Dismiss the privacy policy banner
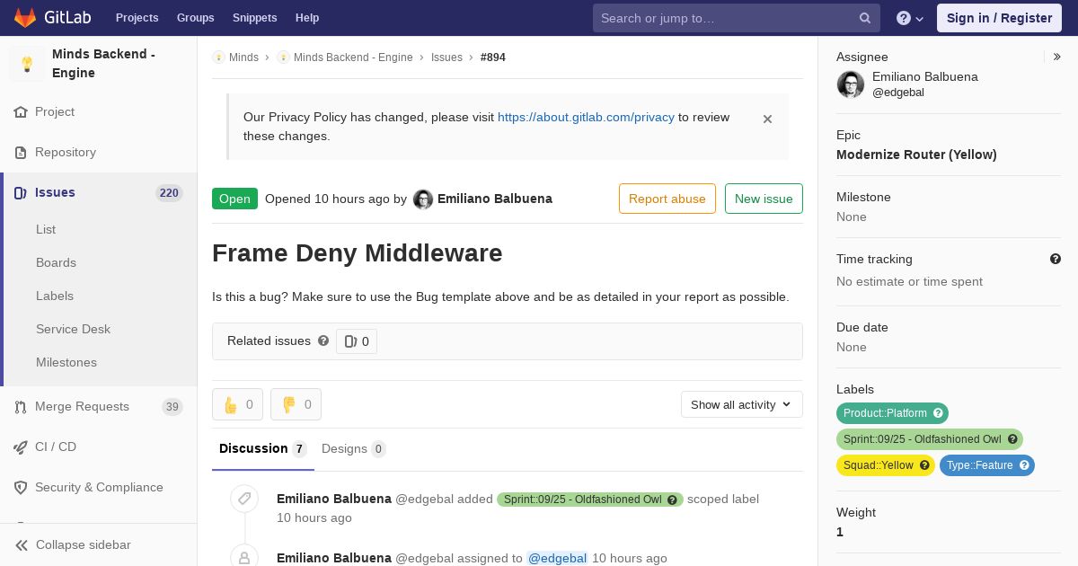The image size is (1078, 566). coord(767,119)
